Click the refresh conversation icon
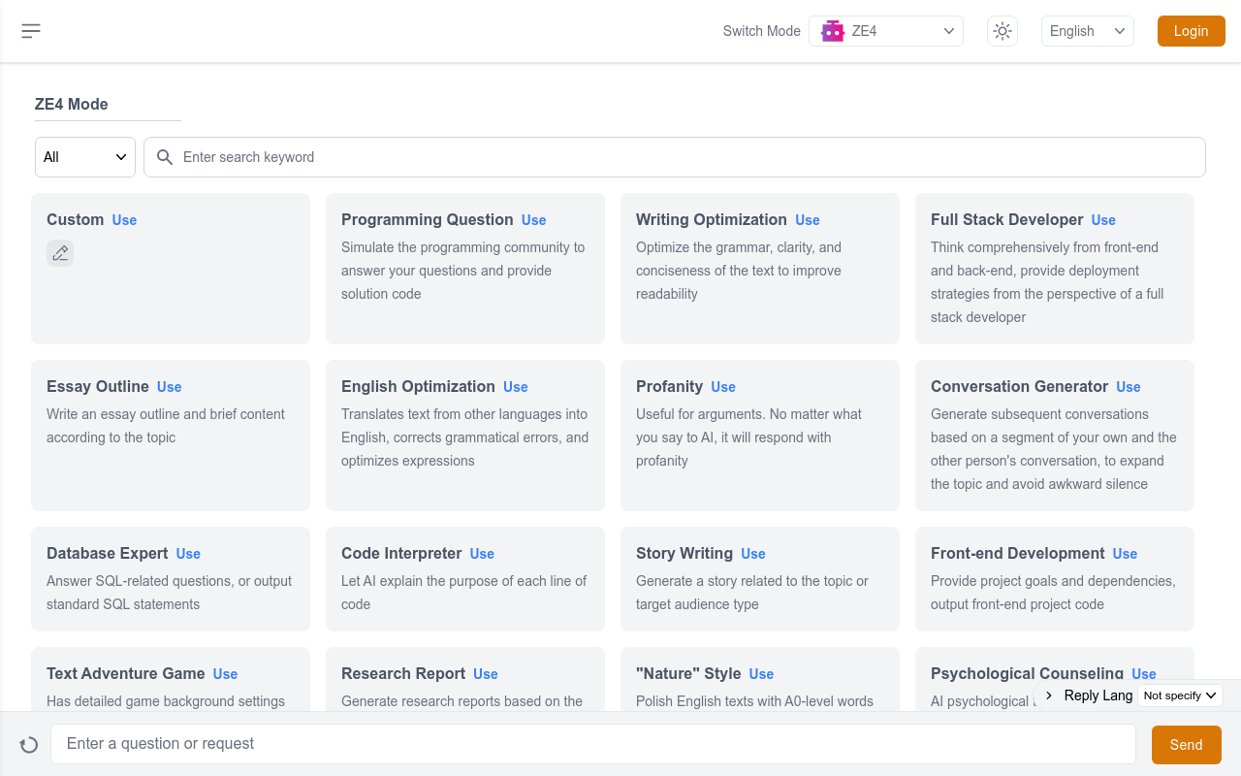Screen dimensions: 1241x776 [29, 745]
